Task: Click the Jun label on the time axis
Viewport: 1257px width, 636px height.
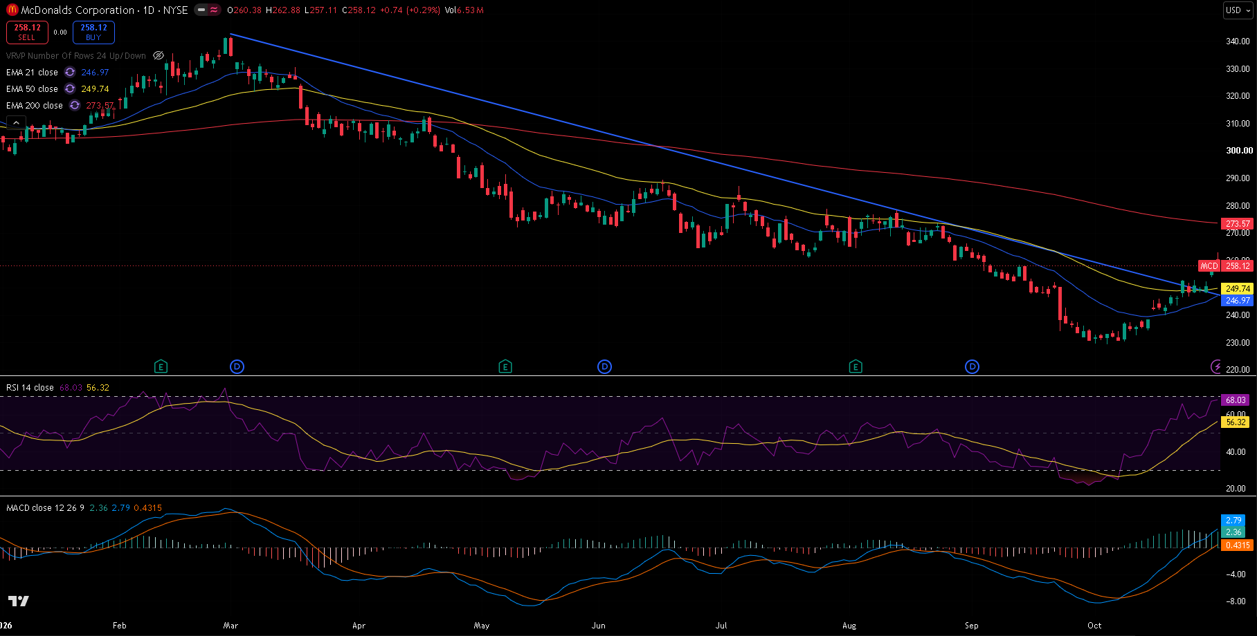Action: coord(599,626)
